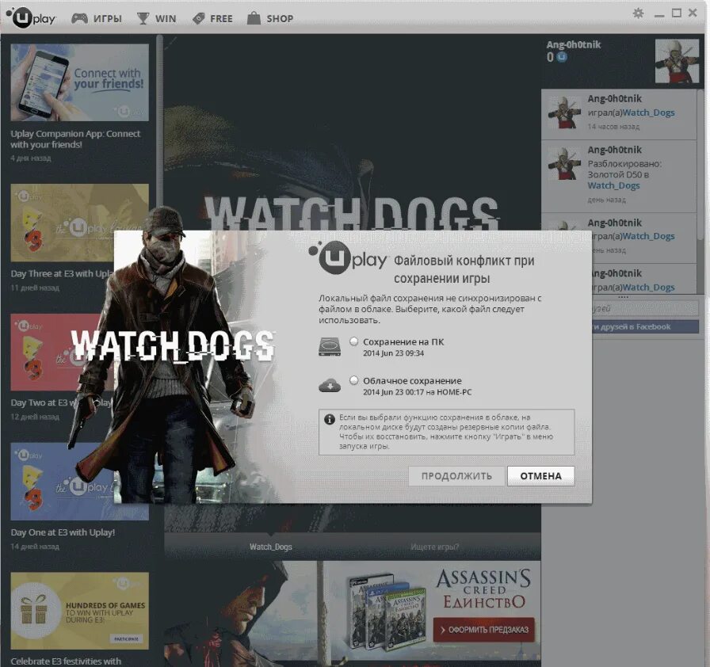Open the Day One at E3 with Uplay headline
710x667 pixels.
point(63,532)
